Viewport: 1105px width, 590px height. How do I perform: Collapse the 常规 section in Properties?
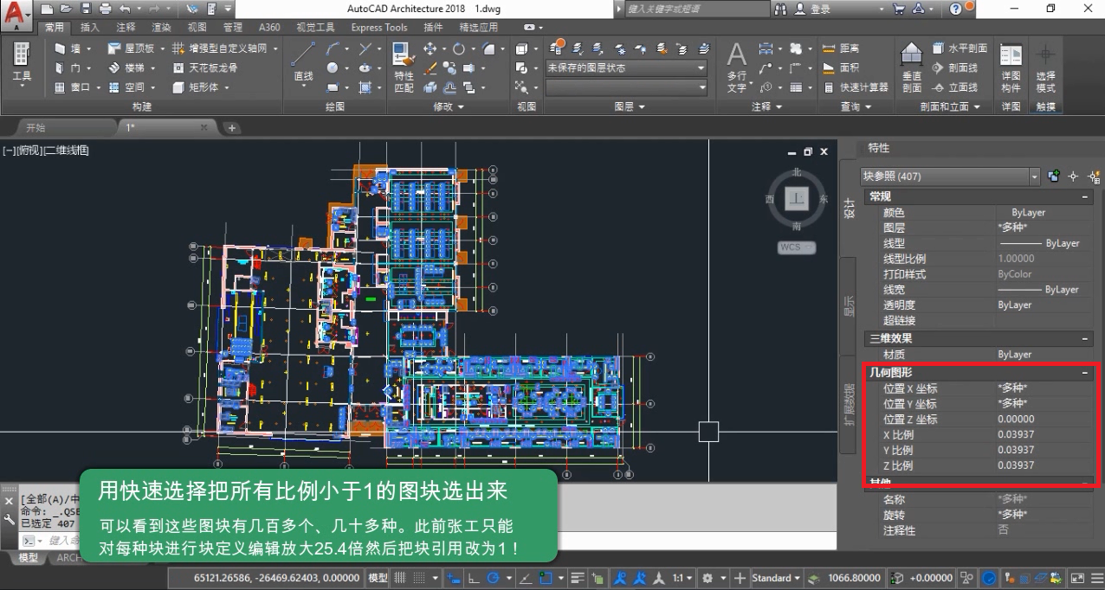(1085, 197)
